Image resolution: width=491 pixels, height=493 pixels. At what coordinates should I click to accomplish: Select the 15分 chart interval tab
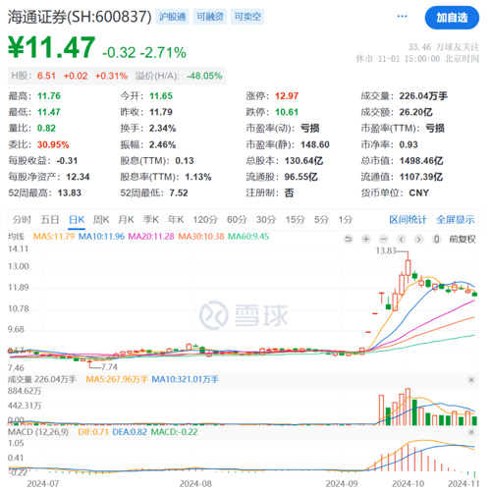tap(296, 220)
